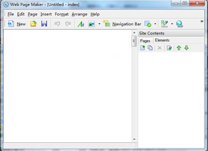
Task: Minimize the Web Page Maker window
Action: pyautogui.click(x=176, y=3)
